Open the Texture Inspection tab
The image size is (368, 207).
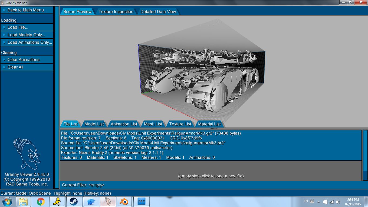pos(116,12)
